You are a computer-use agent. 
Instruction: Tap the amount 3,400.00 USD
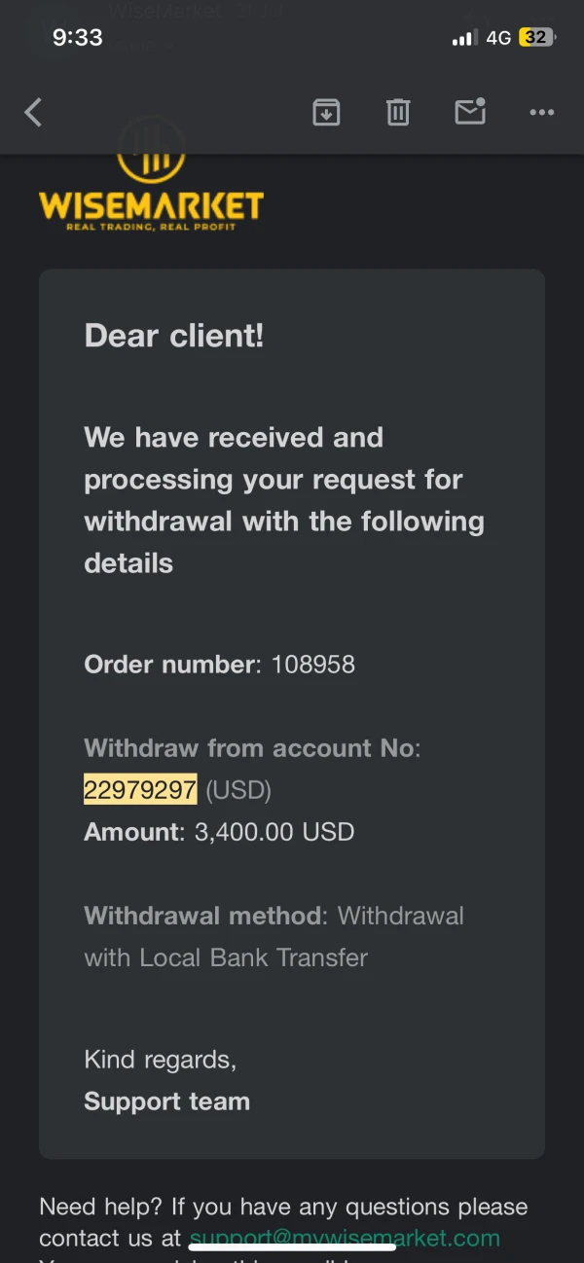pyautogui.click(x=274, y=832)
